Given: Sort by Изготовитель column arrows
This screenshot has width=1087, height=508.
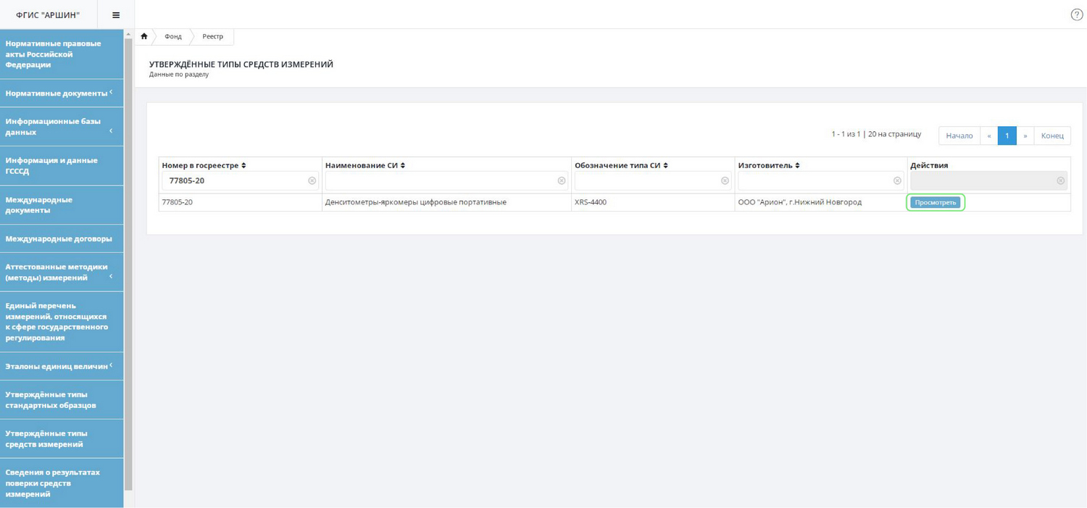Looking at the screenshot, I should pos(797,166).
